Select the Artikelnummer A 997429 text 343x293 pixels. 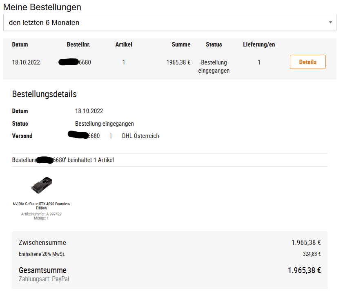coord(41,214)
